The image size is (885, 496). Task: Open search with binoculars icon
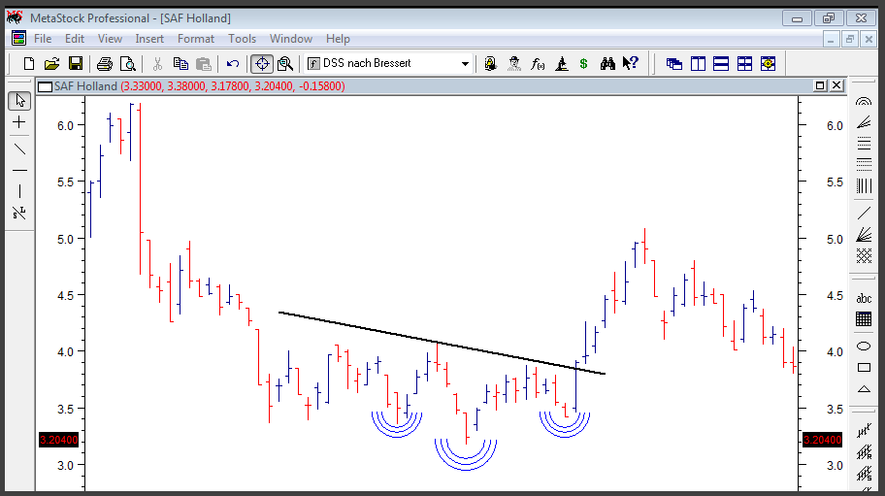[607, 64]
